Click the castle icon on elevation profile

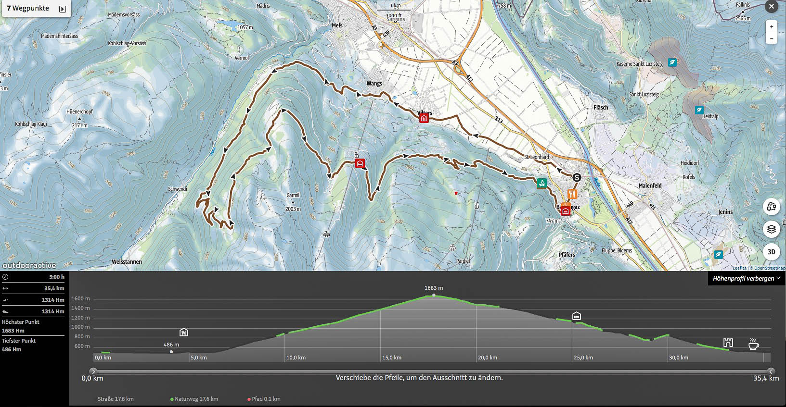tap(728, 343)
